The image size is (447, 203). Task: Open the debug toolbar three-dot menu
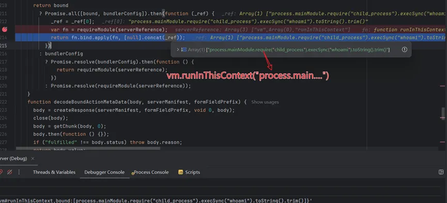19,172
